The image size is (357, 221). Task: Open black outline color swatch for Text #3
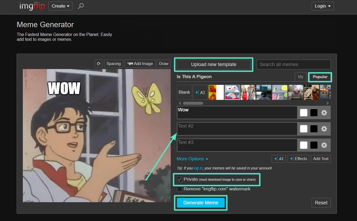tap(314, 145)
